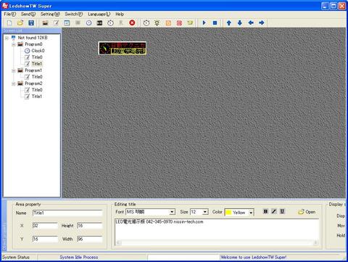Click the blue play preview button

204,23
